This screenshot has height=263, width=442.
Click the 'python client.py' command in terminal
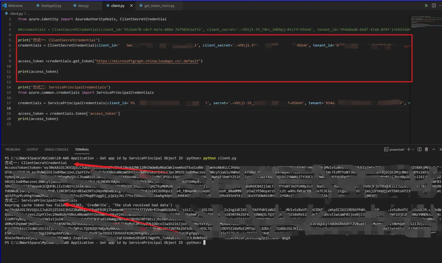[x=220, y=158]
